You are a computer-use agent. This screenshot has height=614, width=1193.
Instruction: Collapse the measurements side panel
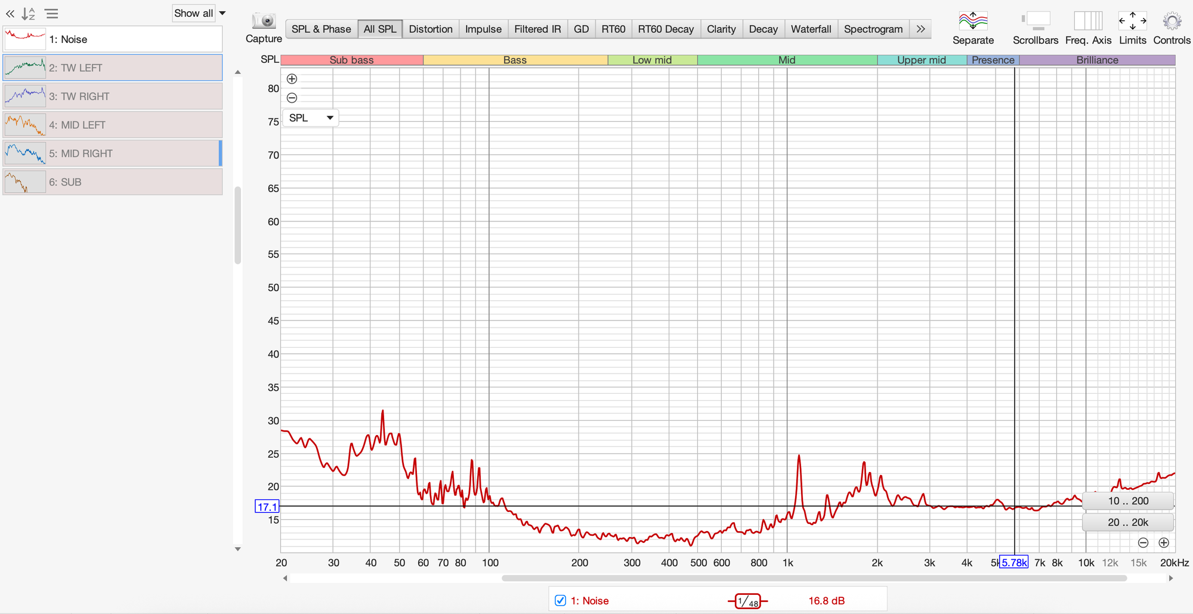(10, 14)
